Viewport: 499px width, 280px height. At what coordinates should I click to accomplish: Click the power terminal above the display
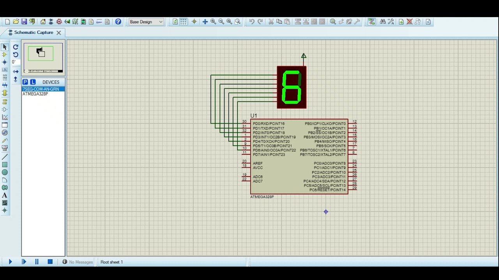coord(304,56)
